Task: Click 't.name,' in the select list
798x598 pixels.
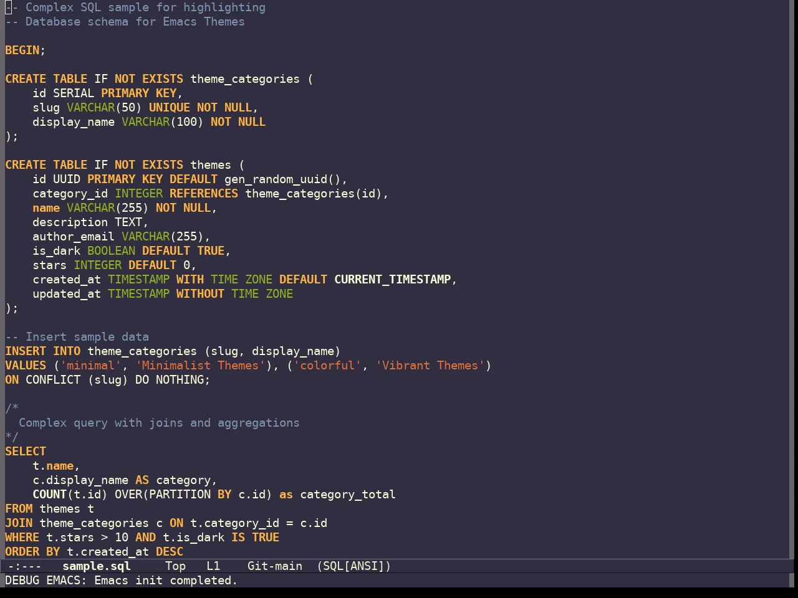Action: click(56, 466)
